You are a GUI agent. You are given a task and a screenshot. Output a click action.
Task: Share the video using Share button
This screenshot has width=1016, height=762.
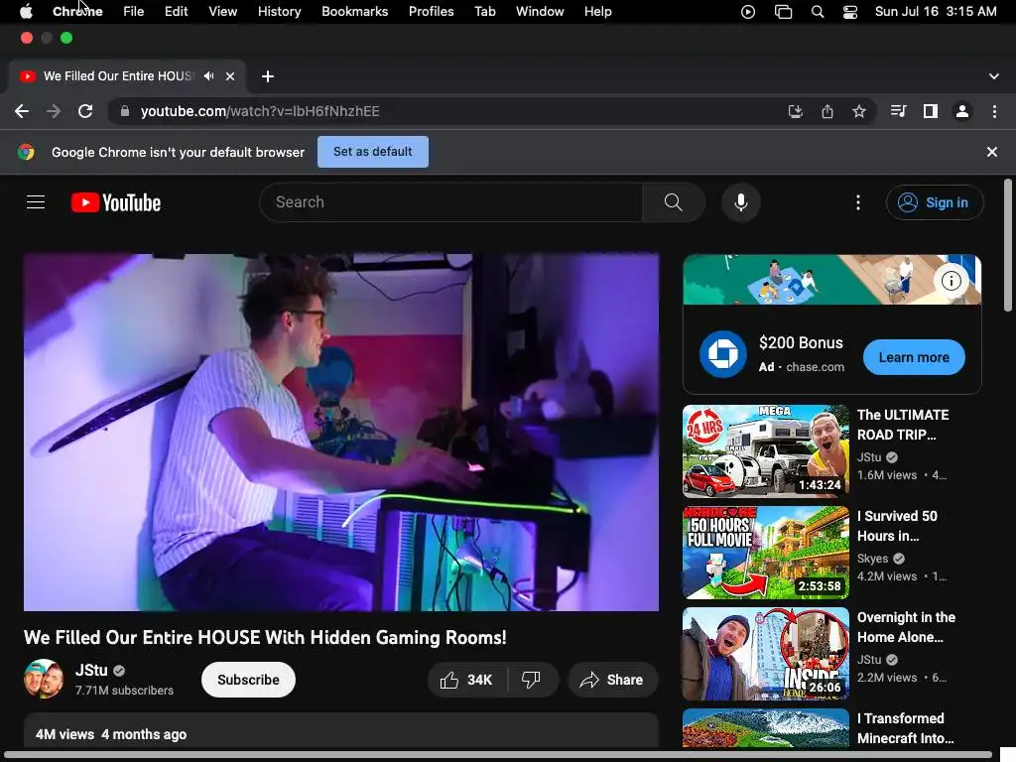point(612,680)
